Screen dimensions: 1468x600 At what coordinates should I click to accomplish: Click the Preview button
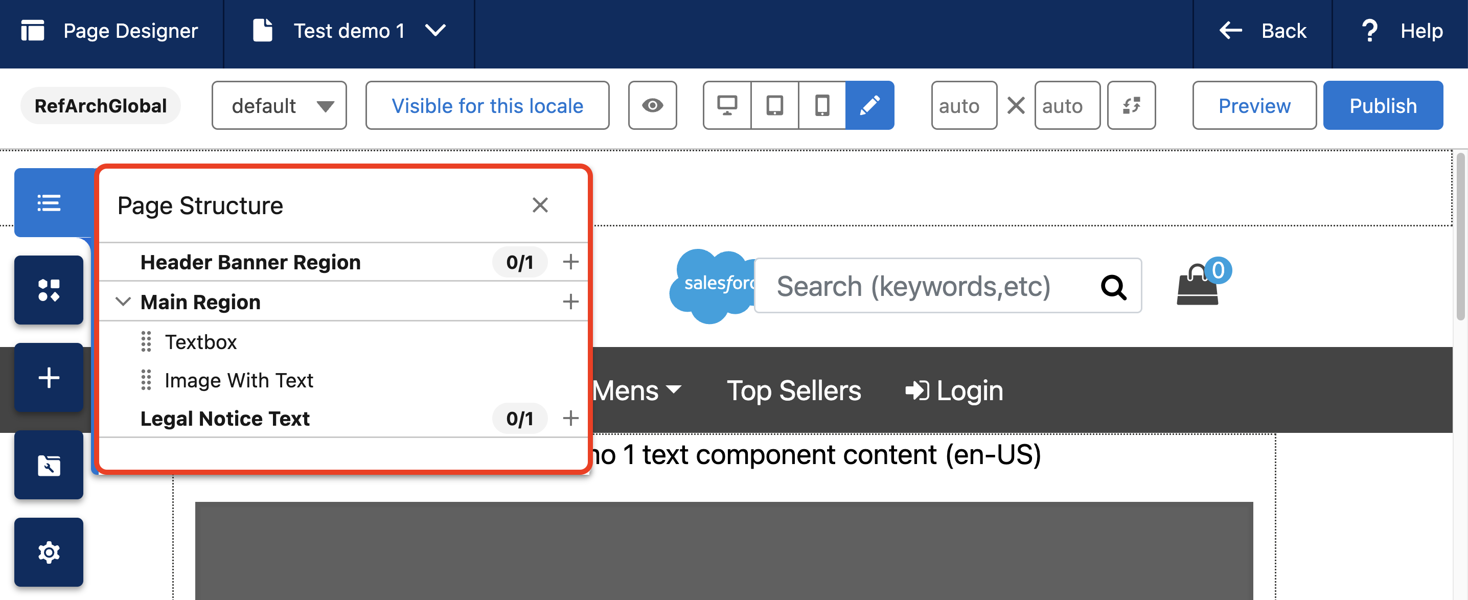click(x=1254, y=105)
